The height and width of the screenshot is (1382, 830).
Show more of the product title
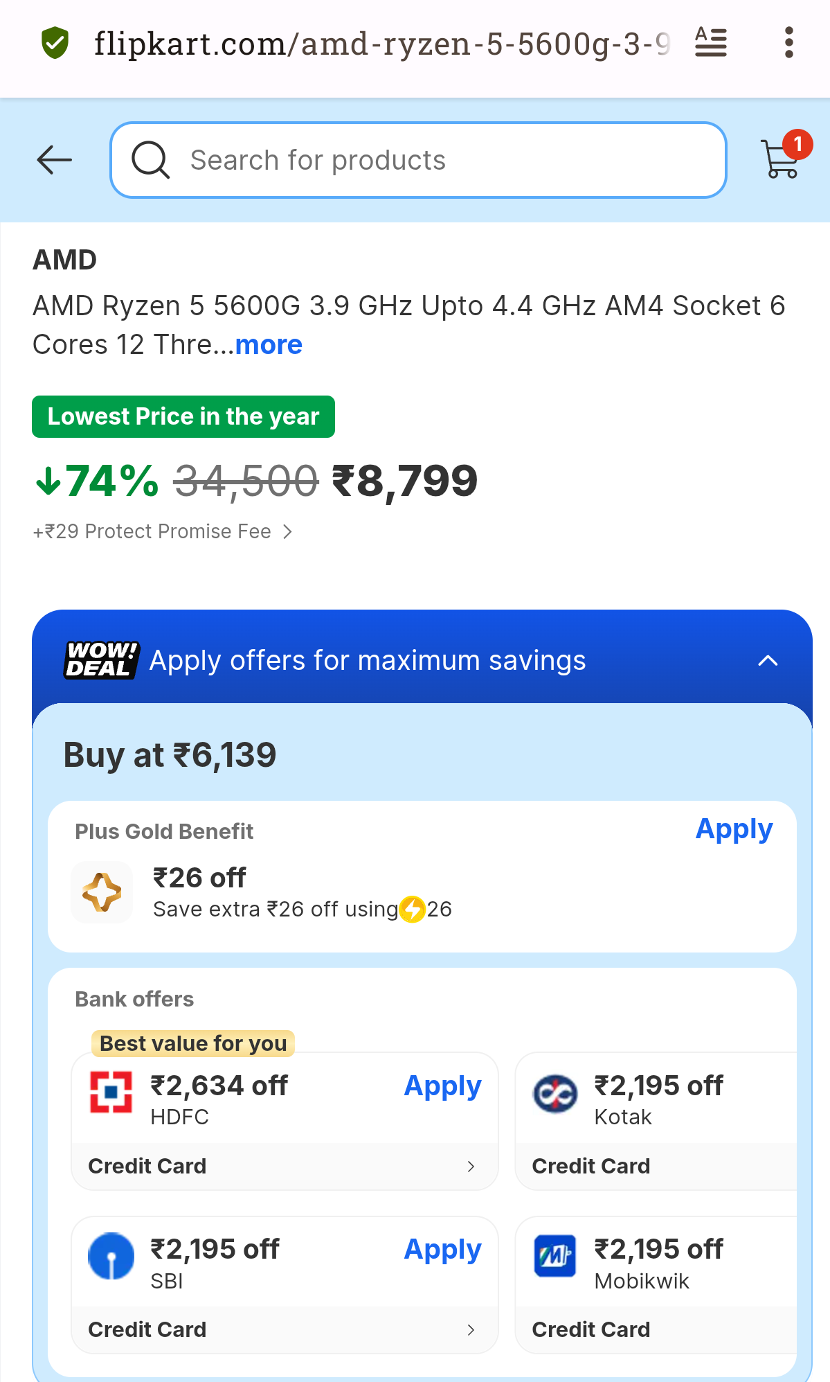coord(269,344)
